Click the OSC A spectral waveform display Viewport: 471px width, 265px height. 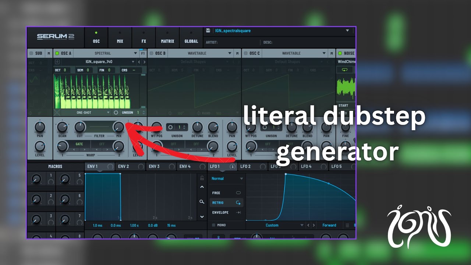click(x=97, y=91)
